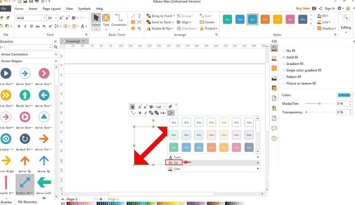The image size is (355, 205).
Task: Choose the Pattern fill radio button
Action: coord(284,77)
